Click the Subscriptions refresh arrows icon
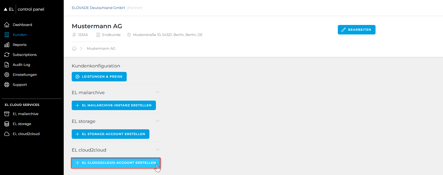443x175 pixels. [7, 55]
